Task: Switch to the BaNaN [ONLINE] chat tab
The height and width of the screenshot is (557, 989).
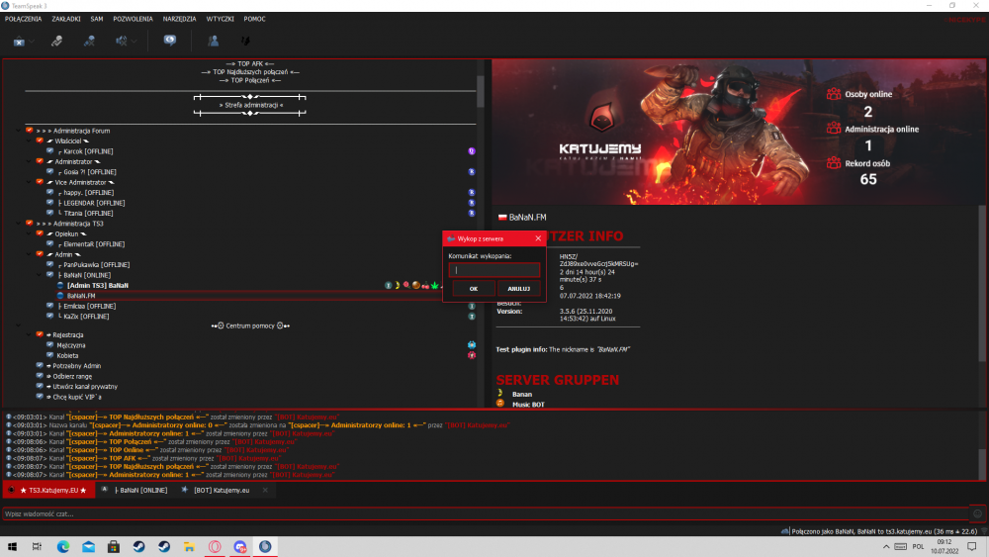Action: (135, 490)
